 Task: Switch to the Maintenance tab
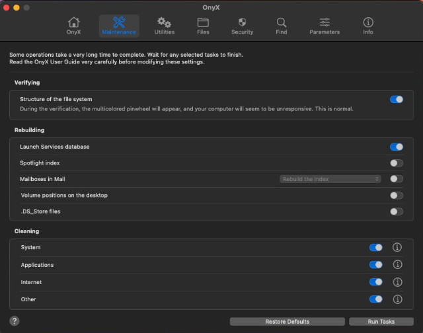pyautogui.click(x=119, y=26)
